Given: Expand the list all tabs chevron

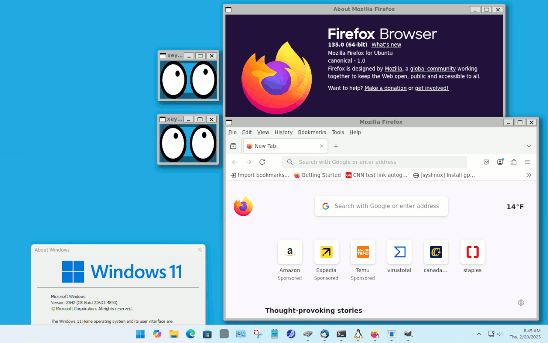Looking at the screenshot, I should pos(529,146).
